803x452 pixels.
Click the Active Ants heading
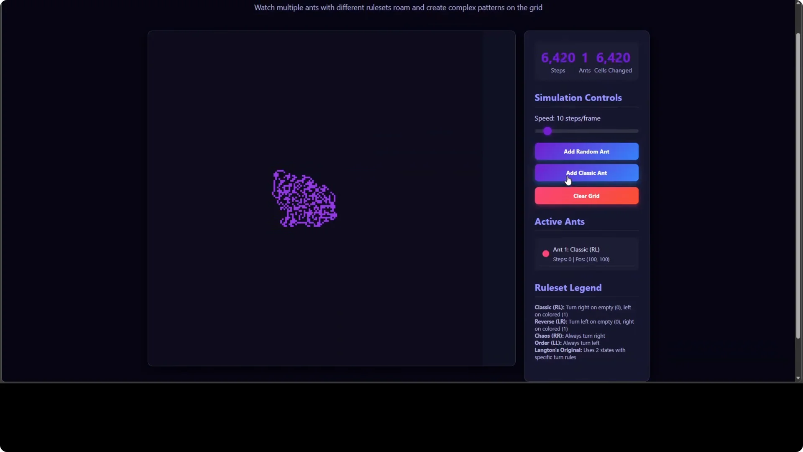pos(560,221)
